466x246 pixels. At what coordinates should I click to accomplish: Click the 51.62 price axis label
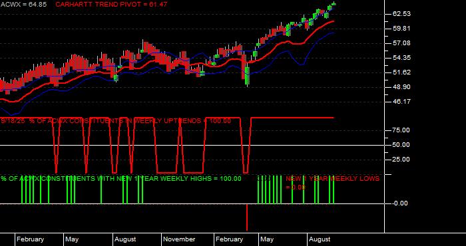click(402, 72)
